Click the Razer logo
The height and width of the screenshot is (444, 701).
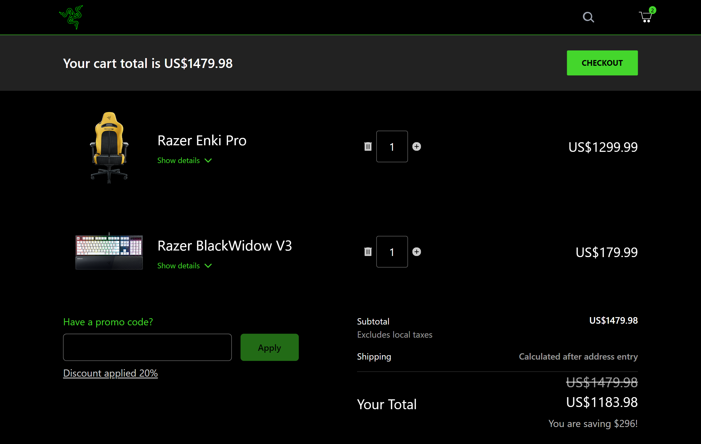pyautogui.click(x=71, y=17)
